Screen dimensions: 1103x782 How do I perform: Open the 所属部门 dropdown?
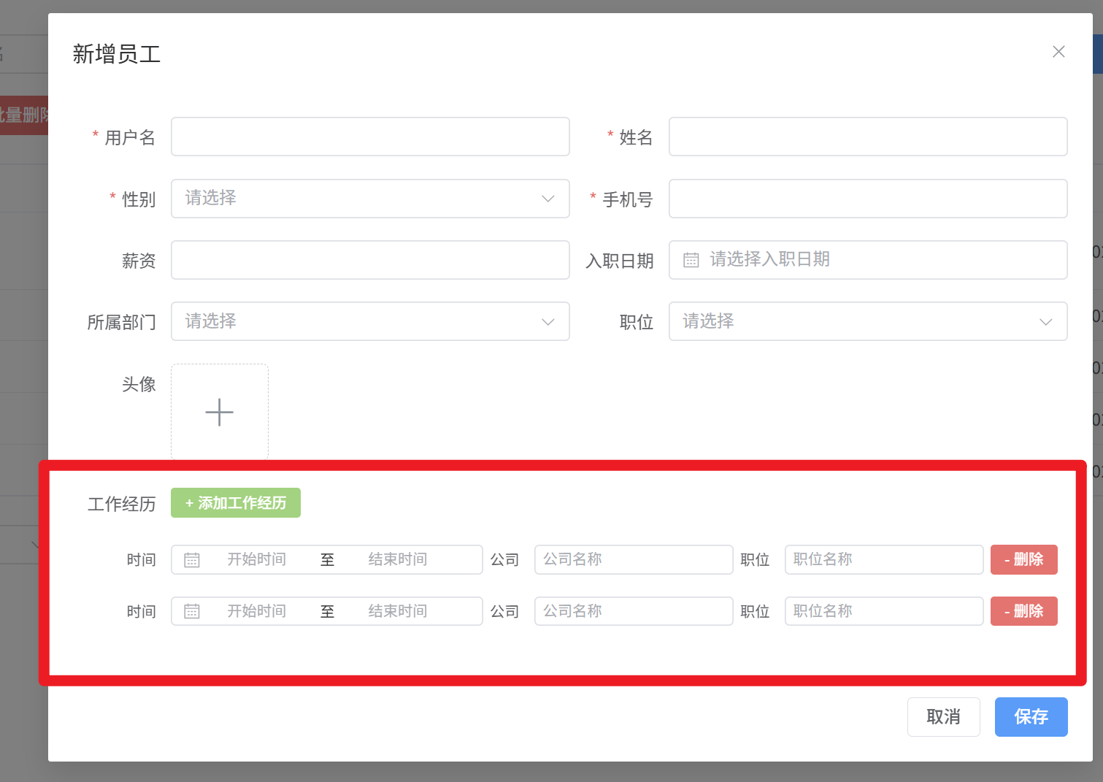369,321
